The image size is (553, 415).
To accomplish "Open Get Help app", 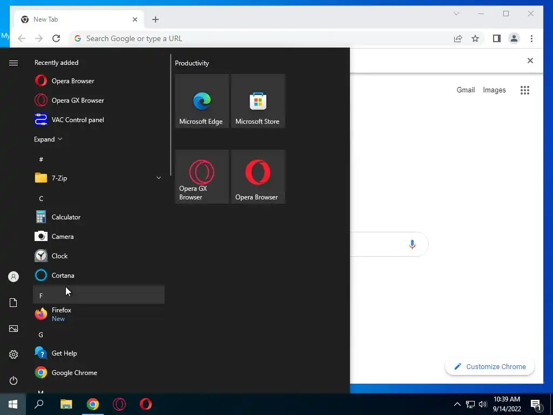I will click(99, 353).
